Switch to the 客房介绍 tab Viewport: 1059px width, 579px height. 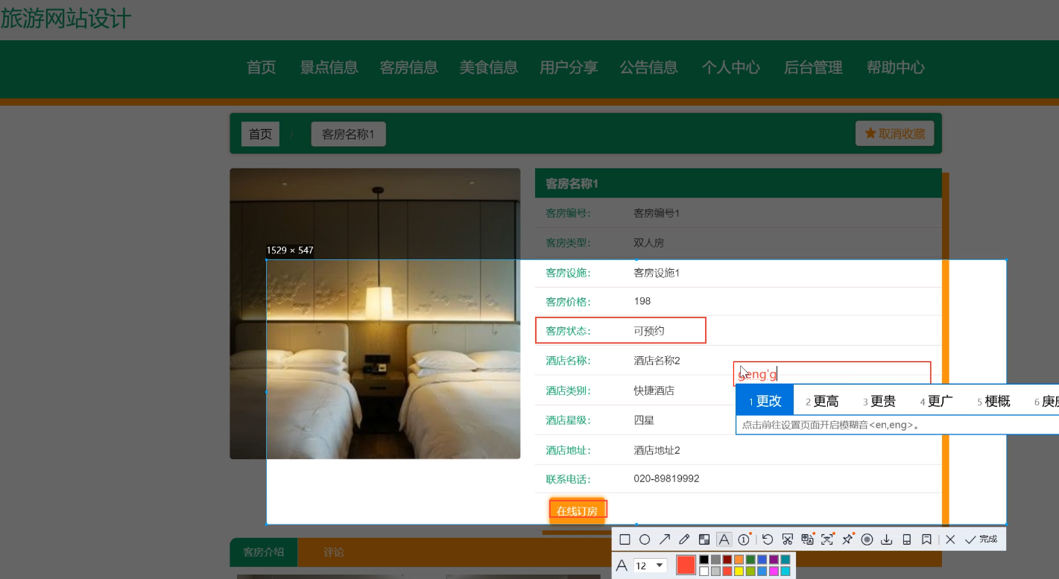click(x=264, y=552)
